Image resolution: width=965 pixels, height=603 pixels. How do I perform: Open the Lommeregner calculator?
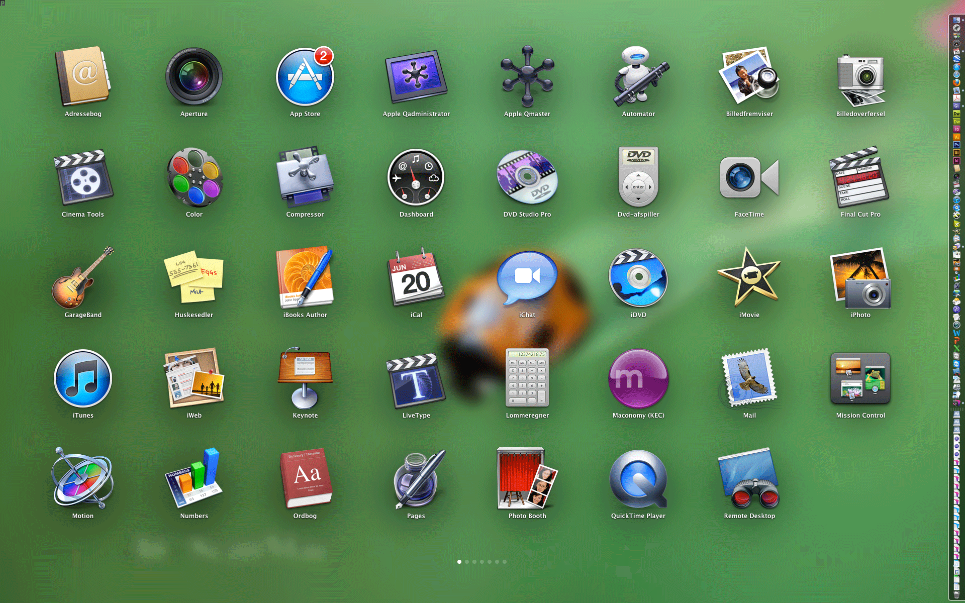[x=527, y=378]
